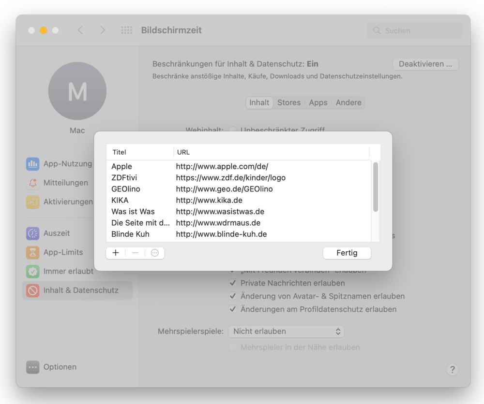The height and width of the screenshot is (404, 484).
Task: Click the Fertig button
Action: point(347,253)
